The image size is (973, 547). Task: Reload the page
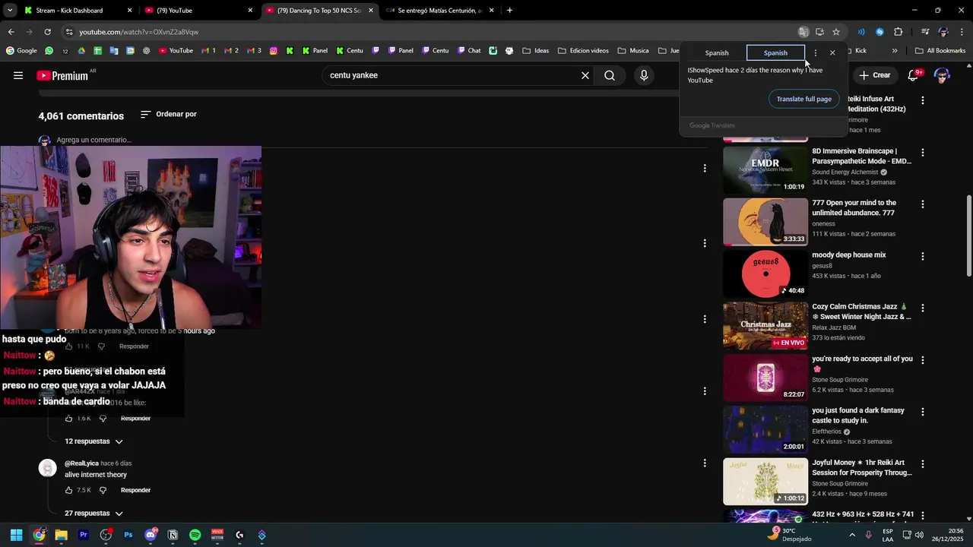[47, 32]
